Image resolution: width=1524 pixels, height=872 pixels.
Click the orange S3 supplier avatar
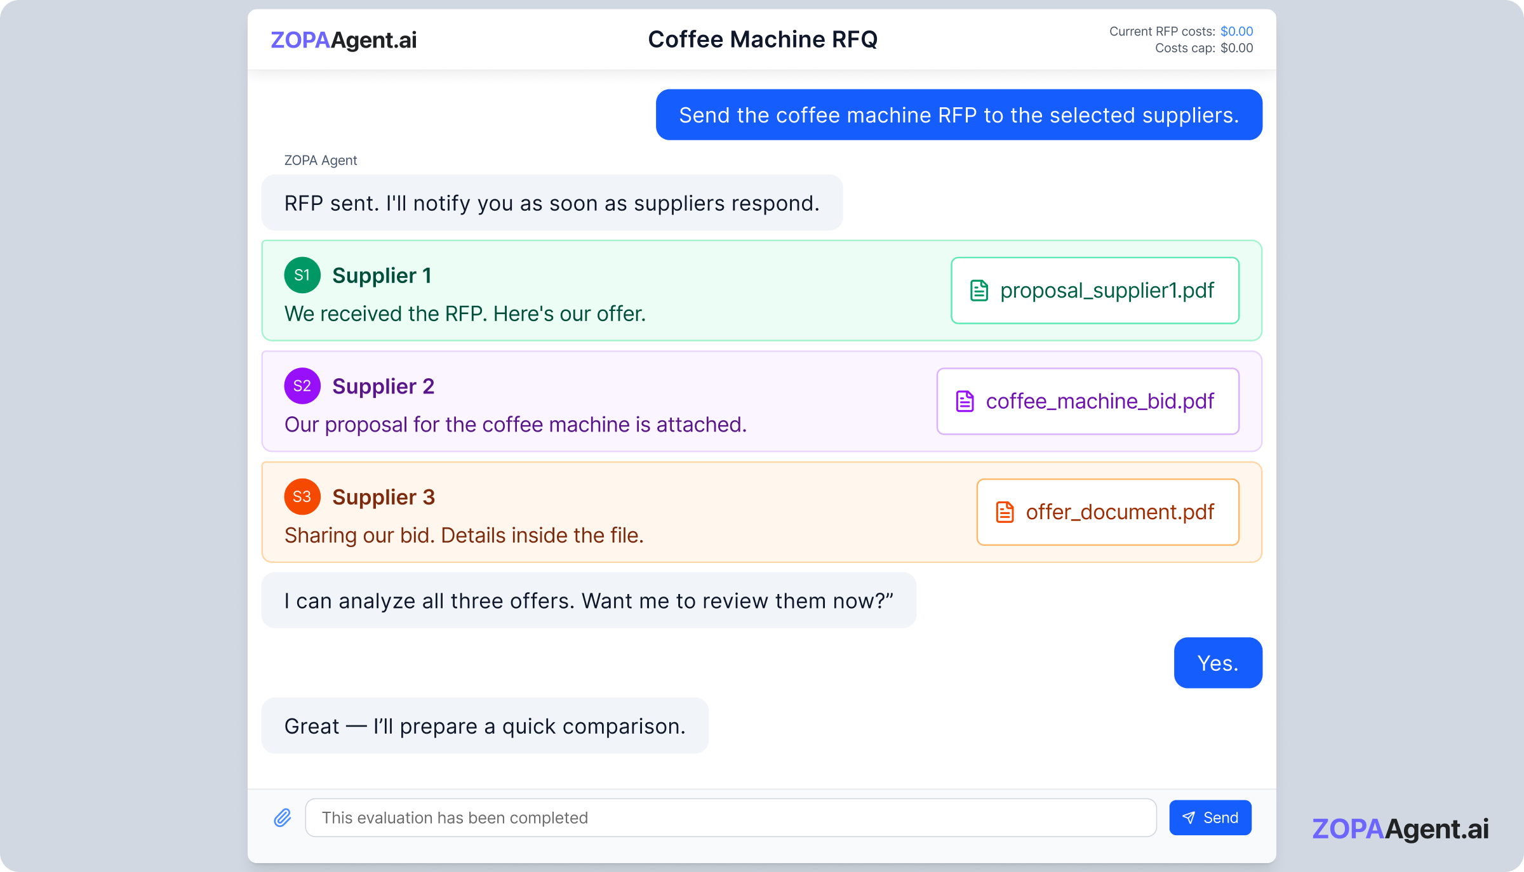click(x=302, y=496)
